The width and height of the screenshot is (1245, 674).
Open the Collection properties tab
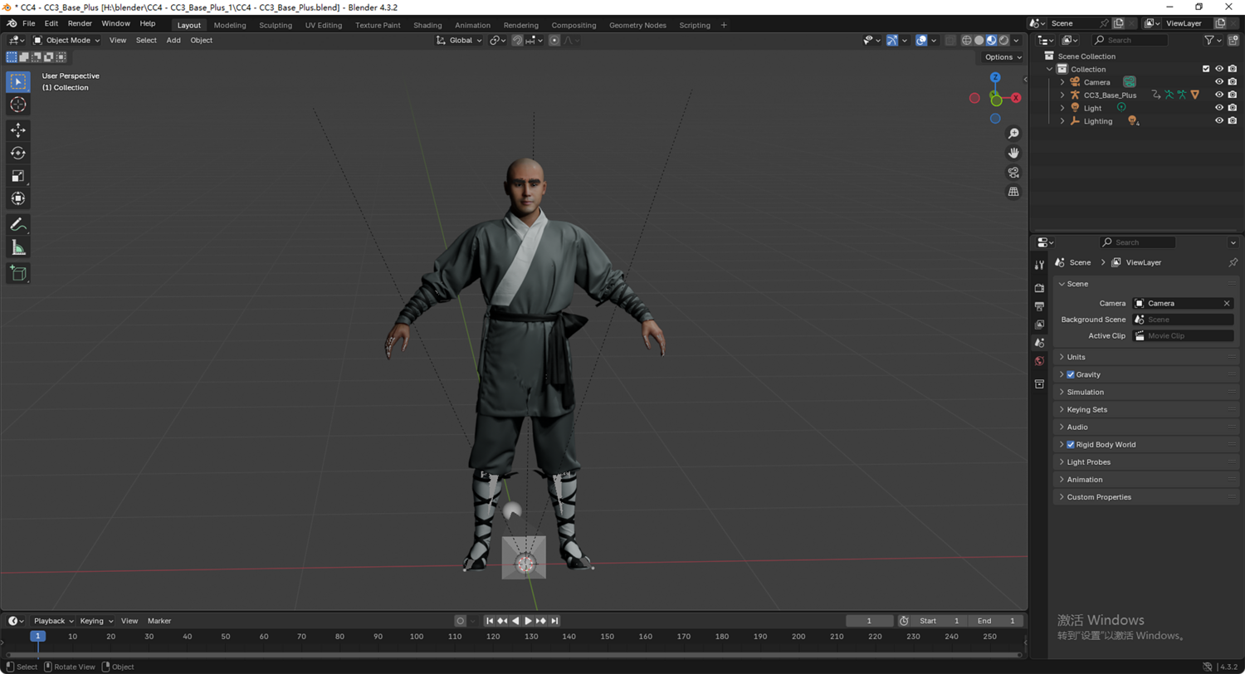coord(1039,384)
